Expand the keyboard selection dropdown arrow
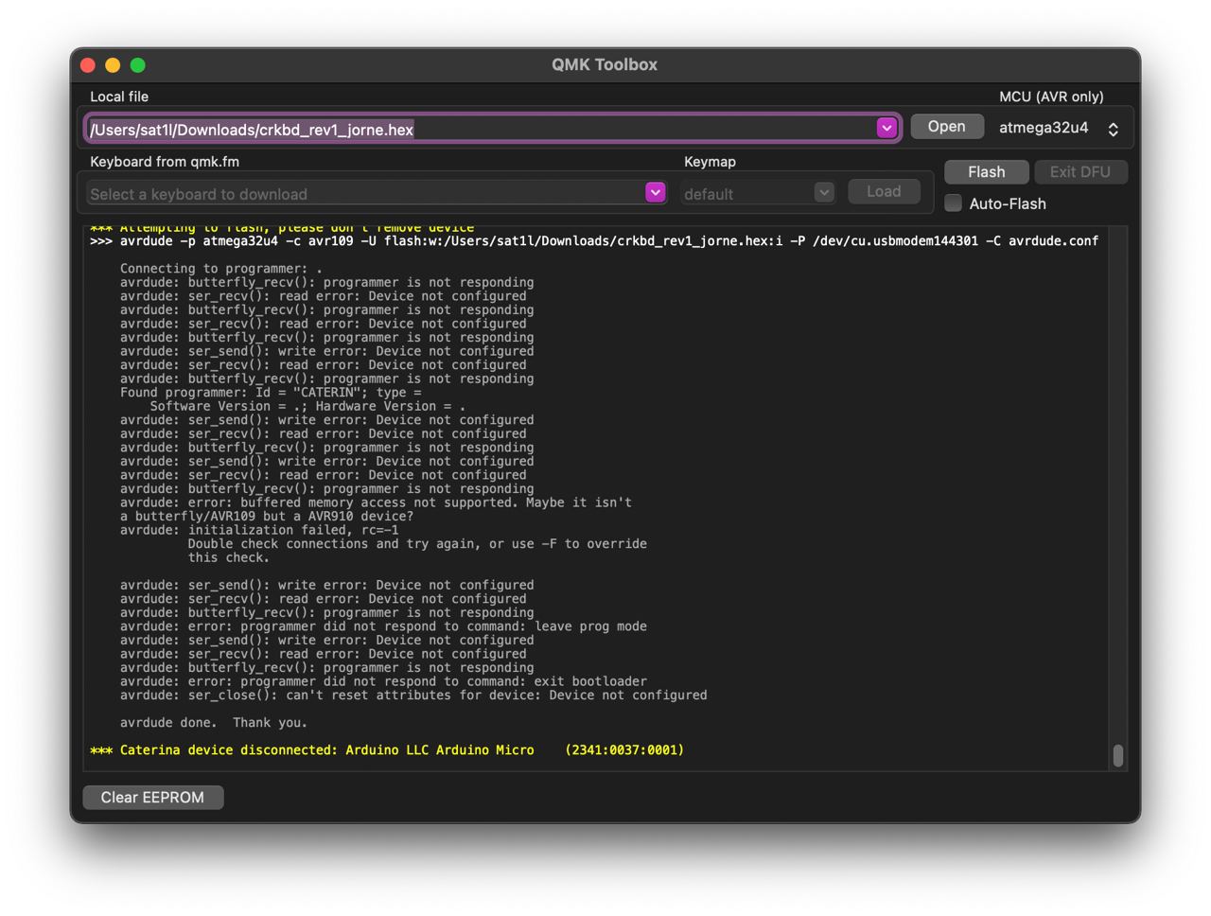The image size is (1211, 916). (655, 193)
